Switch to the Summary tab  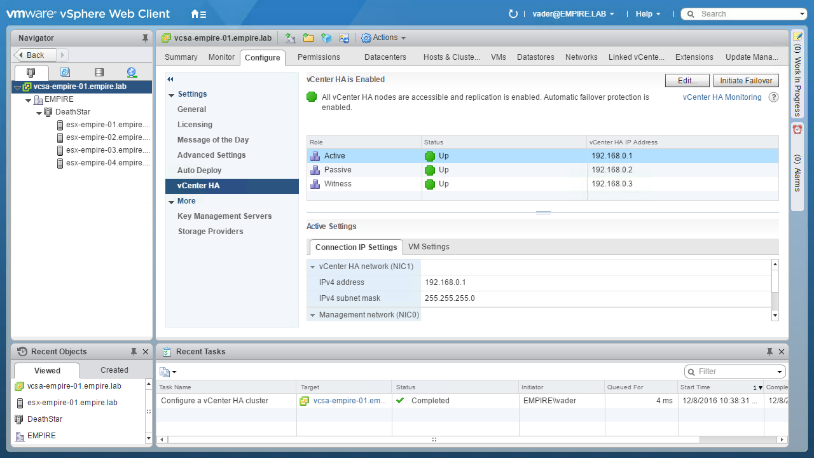pyautogui.click(x=181, y=57)
